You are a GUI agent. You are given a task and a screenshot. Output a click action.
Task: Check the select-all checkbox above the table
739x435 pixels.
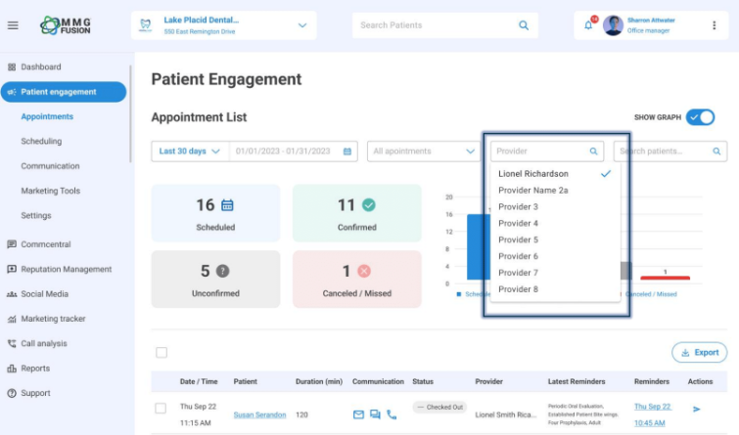point(162,353)
